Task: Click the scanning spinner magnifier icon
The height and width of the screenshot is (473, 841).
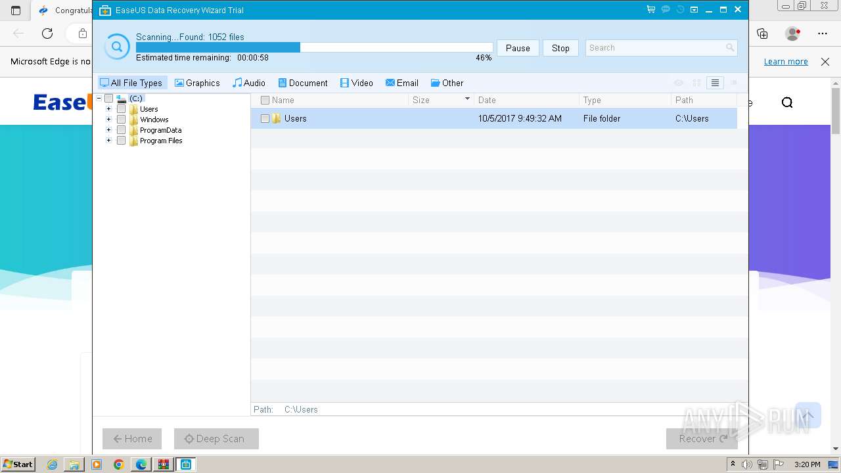Action: click(x=117, y=47)
